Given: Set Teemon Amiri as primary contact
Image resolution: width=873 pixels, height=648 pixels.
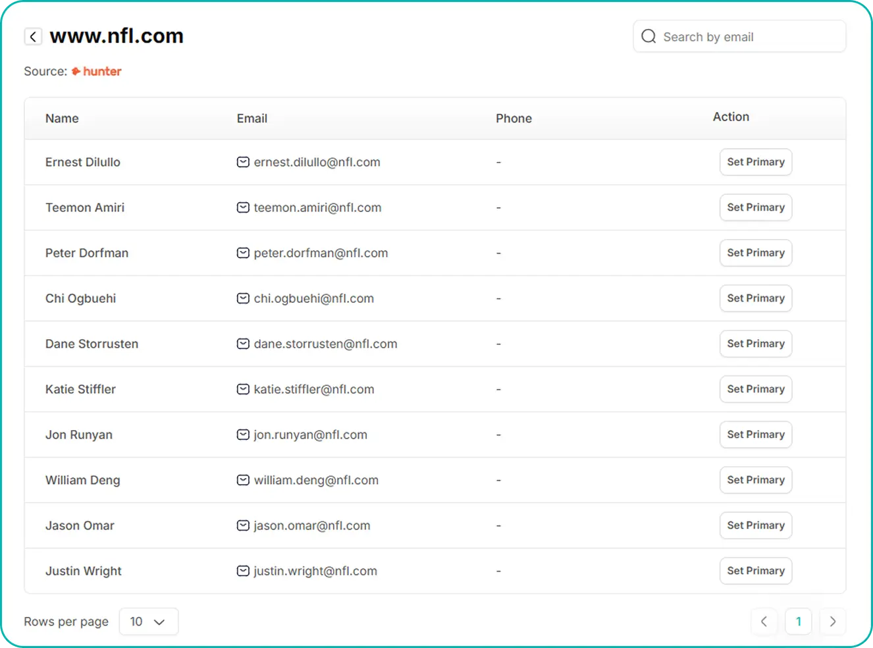Looking at the screenshot, I should [x=756, y=207].
